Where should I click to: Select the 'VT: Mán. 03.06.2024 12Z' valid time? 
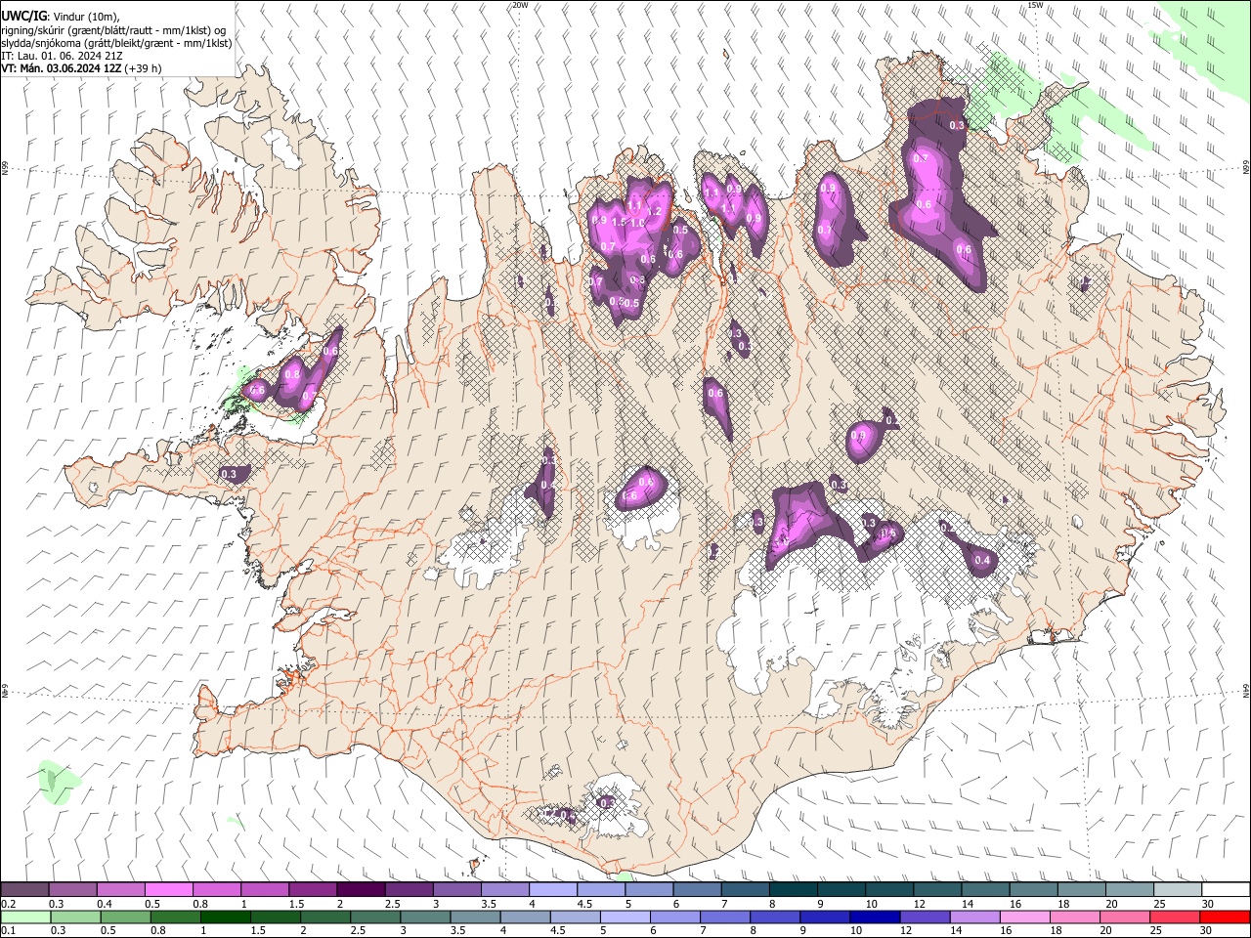61,68
